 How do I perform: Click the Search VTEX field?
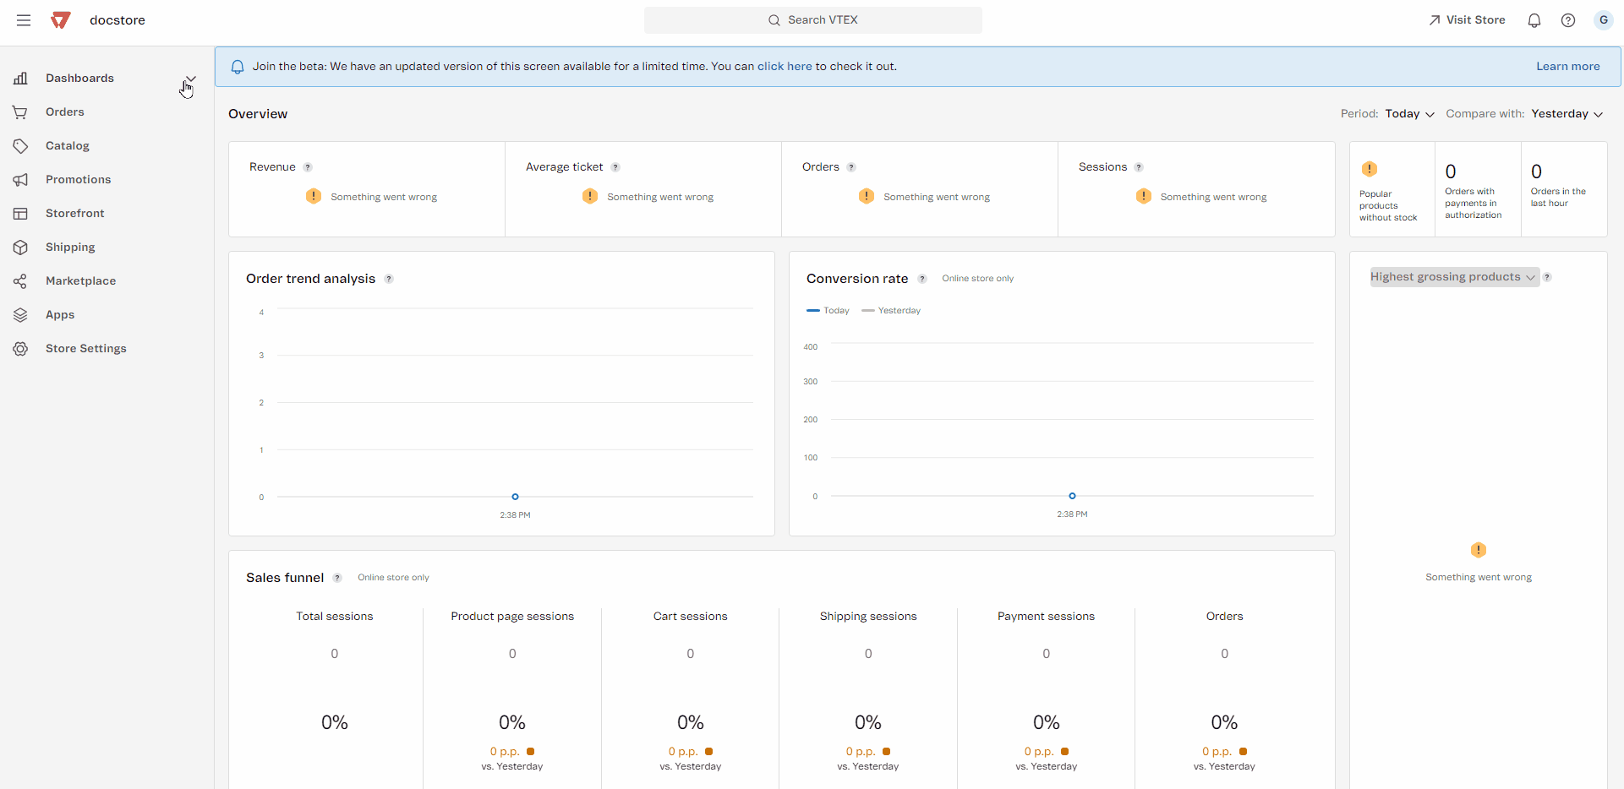click(x=812, y=20)
